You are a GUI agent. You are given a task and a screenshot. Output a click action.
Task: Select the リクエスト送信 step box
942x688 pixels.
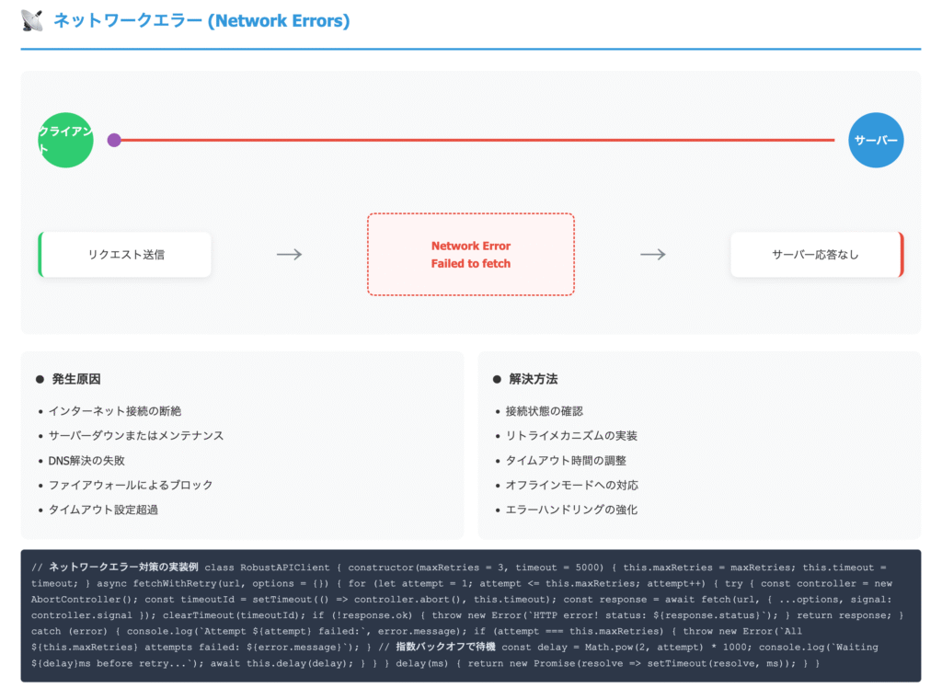pyautogui.click(x=126, y=255)
